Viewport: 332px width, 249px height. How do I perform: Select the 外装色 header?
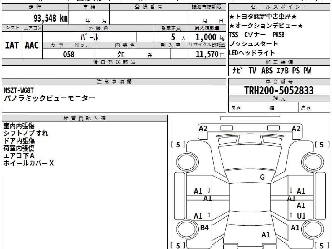click(98, 28)
